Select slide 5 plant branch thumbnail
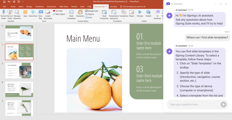 (x=19, y=108)
